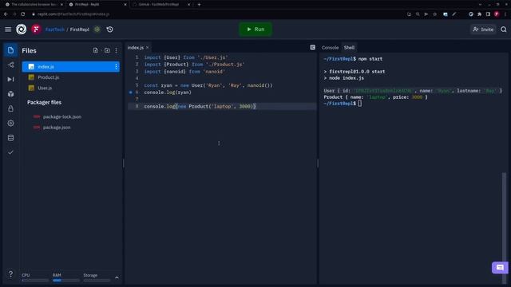Image resolution: width=511 pixels, height=287 pixels.
Task: Go back with the browser back arrow
Action: tap(6, 14)
